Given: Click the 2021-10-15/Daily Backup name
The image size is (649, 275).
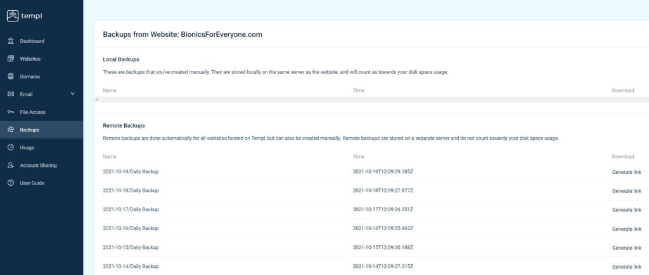Looking at the screenshot, I should pyautogui.click(x=131, y=247).
